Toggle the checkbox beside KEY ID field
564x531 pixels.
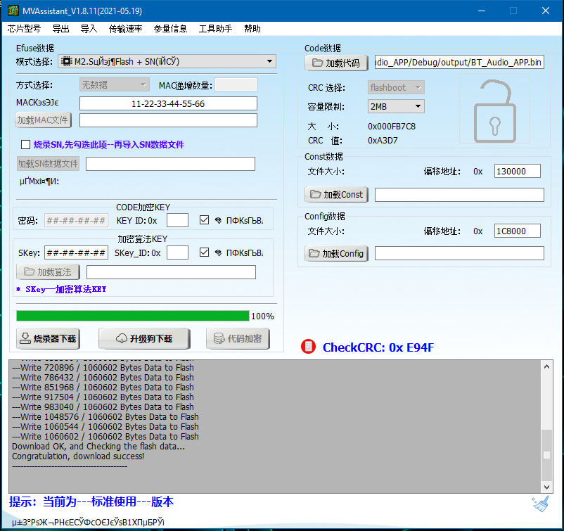[x=204, y=220]
